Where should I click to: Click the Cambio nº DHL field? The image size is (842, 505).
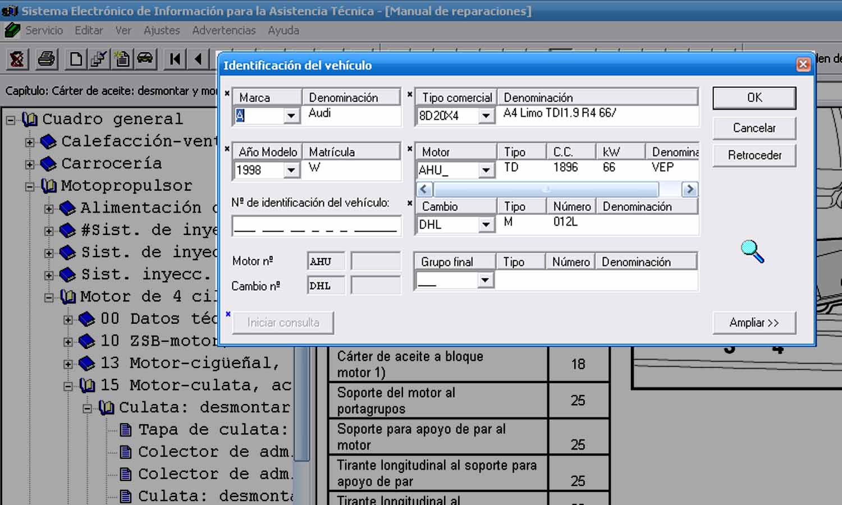click(326, 286)
